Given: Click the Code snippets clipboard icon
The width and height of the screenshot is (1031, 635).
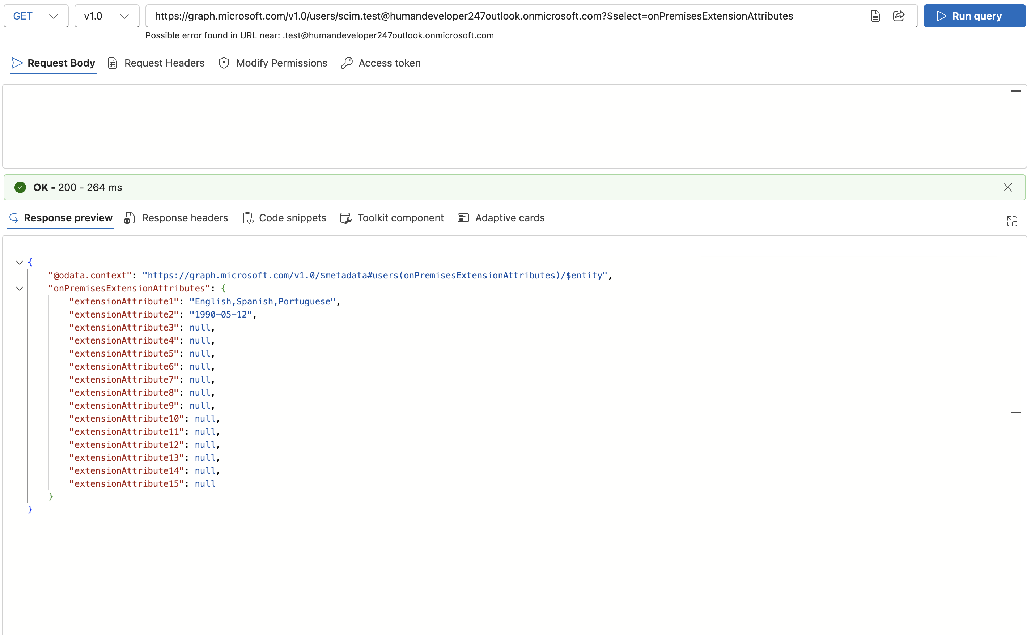Looking at the screenshot, I should (x=248, y=218).
